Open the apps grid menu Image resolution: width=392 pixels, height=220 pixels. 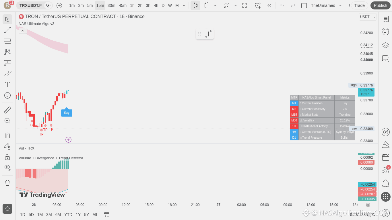pos(386,197)
